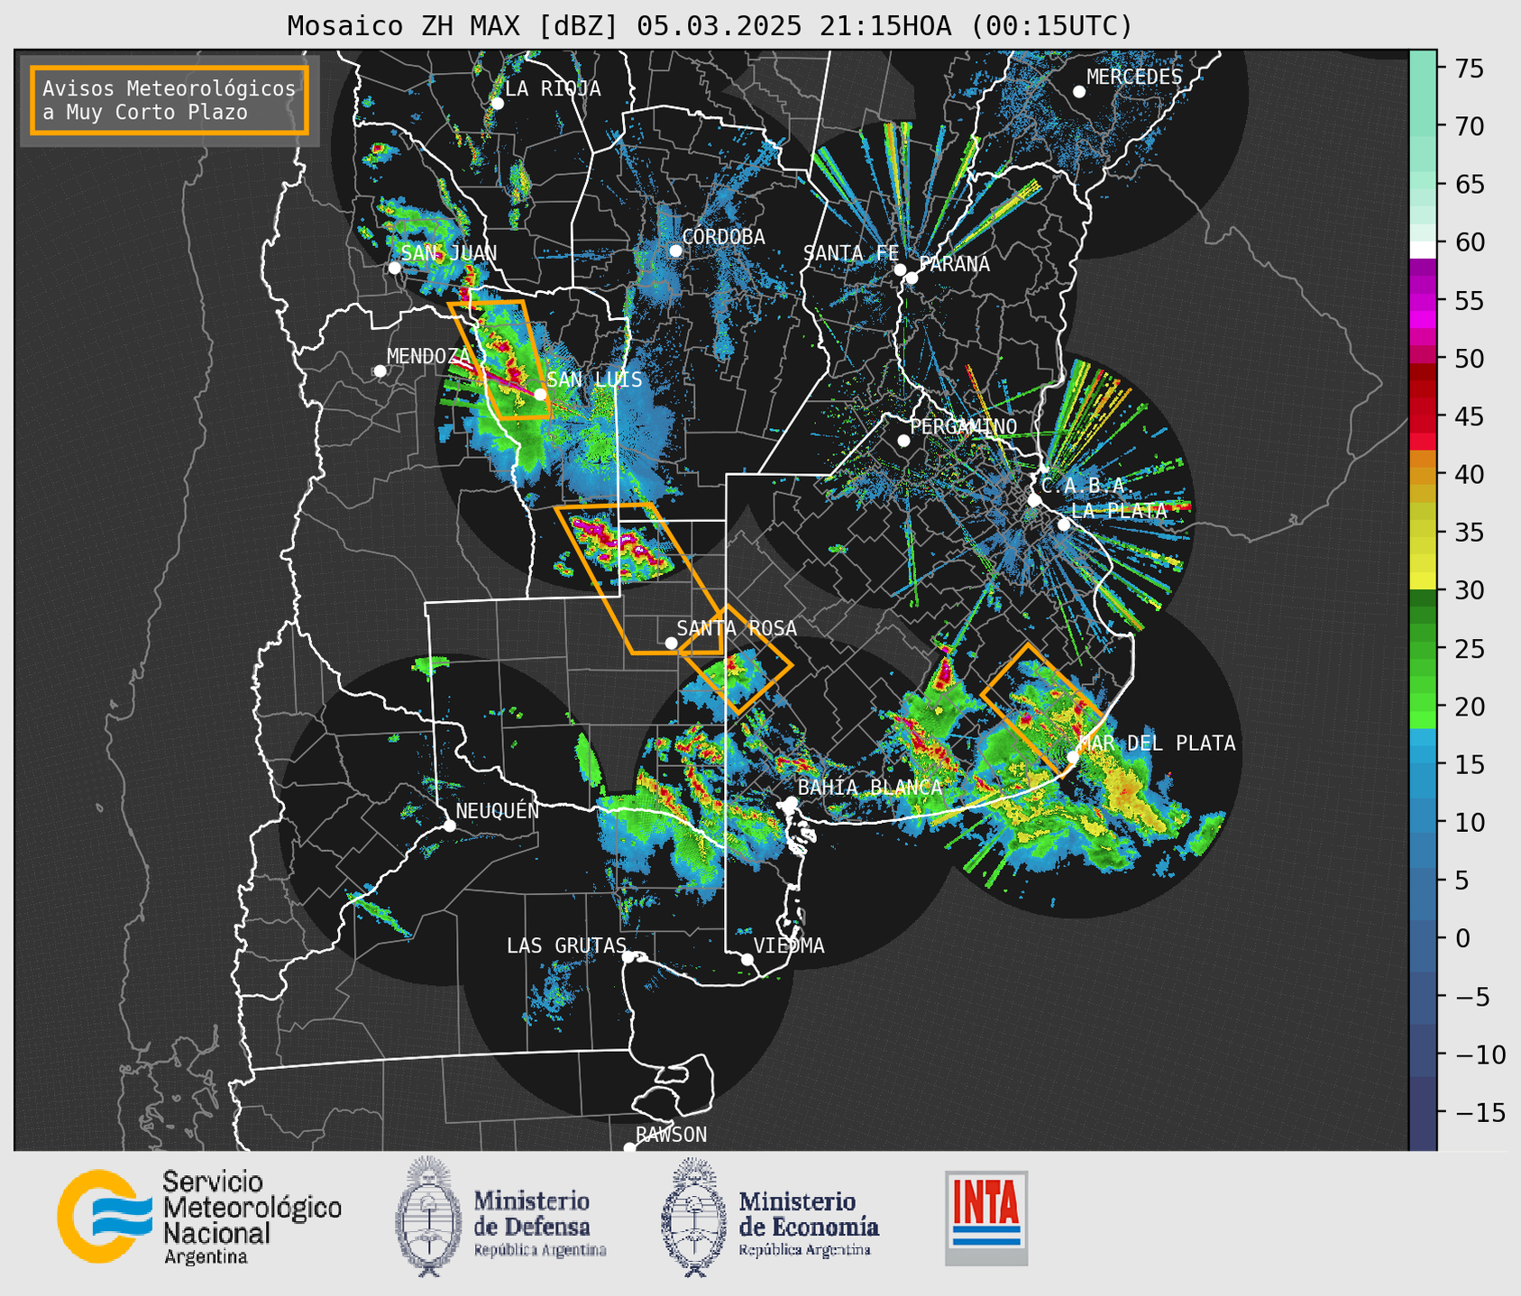Click the white dot marking Córdoba
Viewport: 1521px width, 1296px height.
675,251
